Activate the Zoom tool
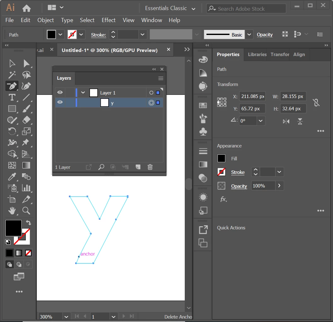The width and height of the screenshot is (333, 322). tap(26, 210)
